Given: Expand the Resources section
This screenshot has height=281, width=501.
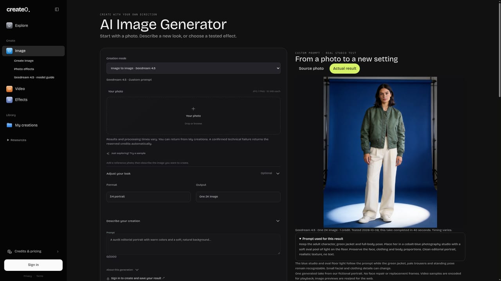Looking at the screenshot, I should (x=16, y=140).
